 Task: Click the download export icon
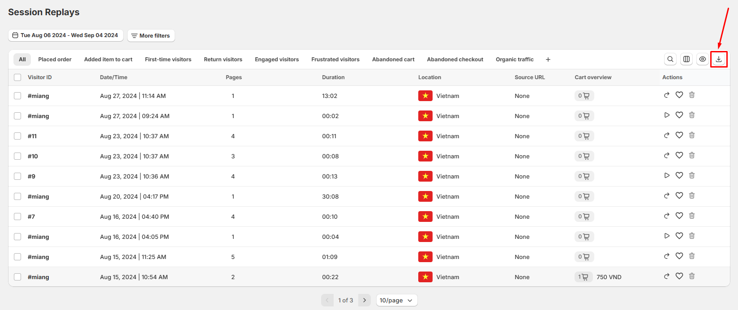[x=719, y=59]
